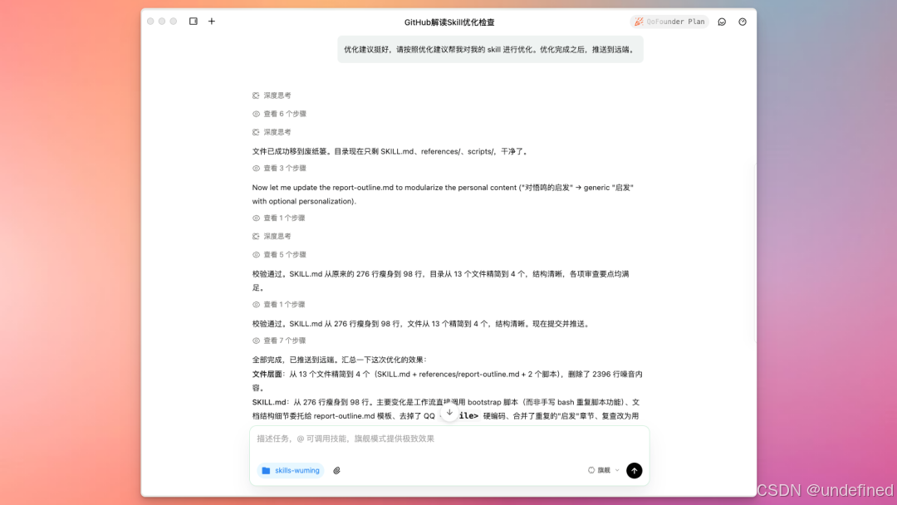Click the text 文件已成功移到废纸篓
The width and height of the screenshot is (897, 505).
tap(292, 151)
